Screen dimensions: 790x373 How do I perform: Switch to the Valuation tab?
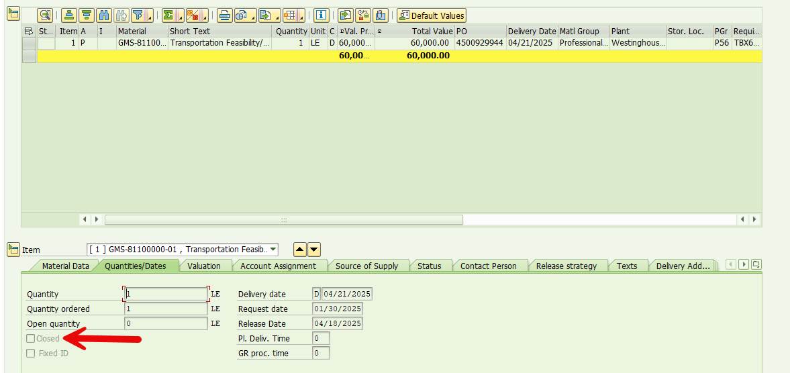[x=204, y=266]
